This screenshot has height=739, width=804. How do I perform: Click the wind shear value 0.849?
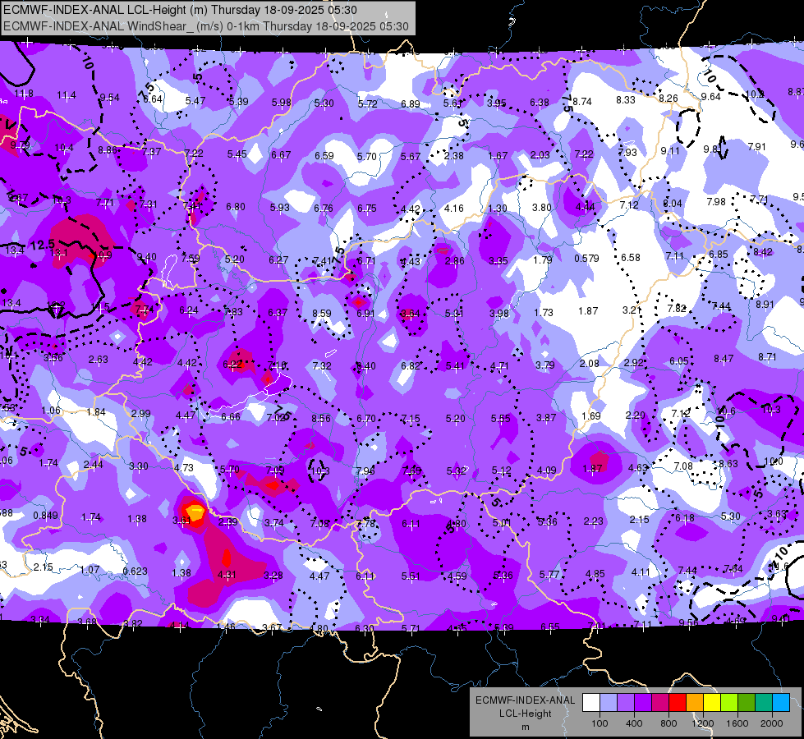click(x=46, y=516)
